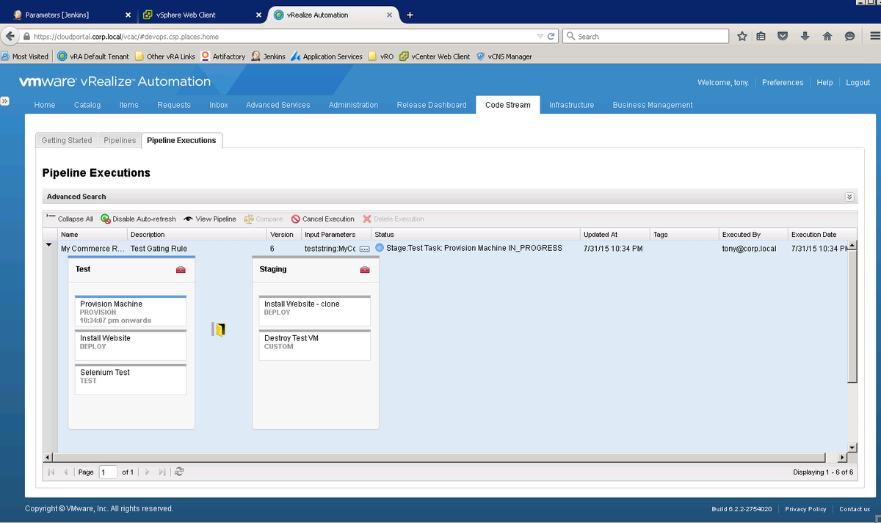Open the Privacy Policy footer link
Image resolution: width=881 pixels, height=523 pixels.
[805, 509]
